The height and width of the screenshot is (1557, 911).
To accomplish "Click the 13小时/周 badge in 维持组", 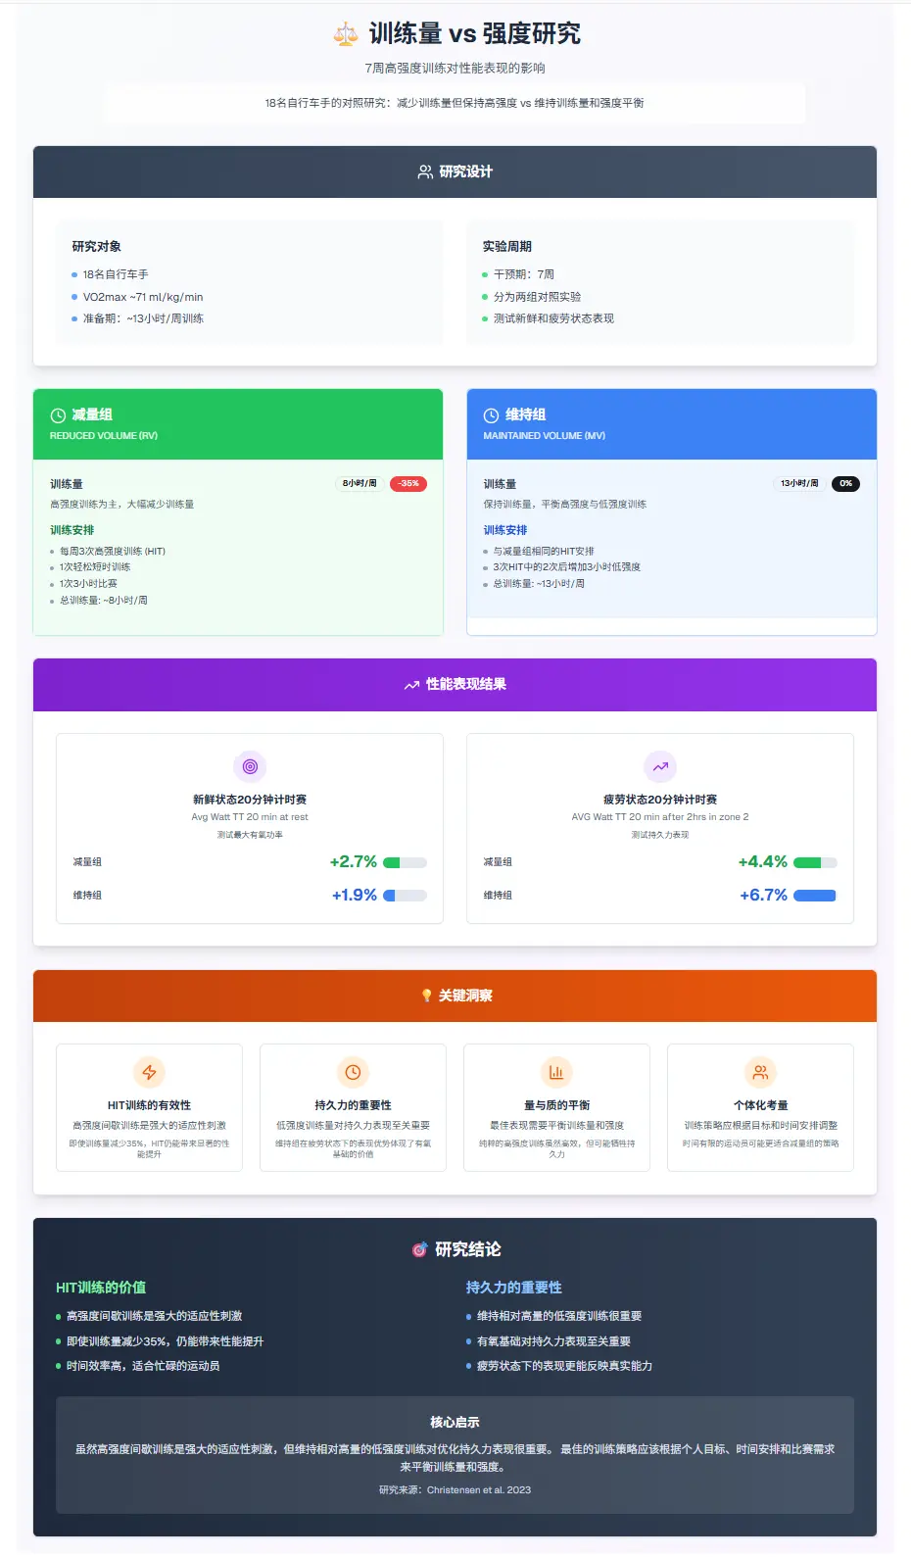I will point(798,483).
